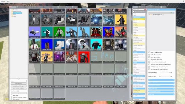The height and width of the screenshot is (104, 185).
Task: Open the Drawing menu
Action: point(3,1)
